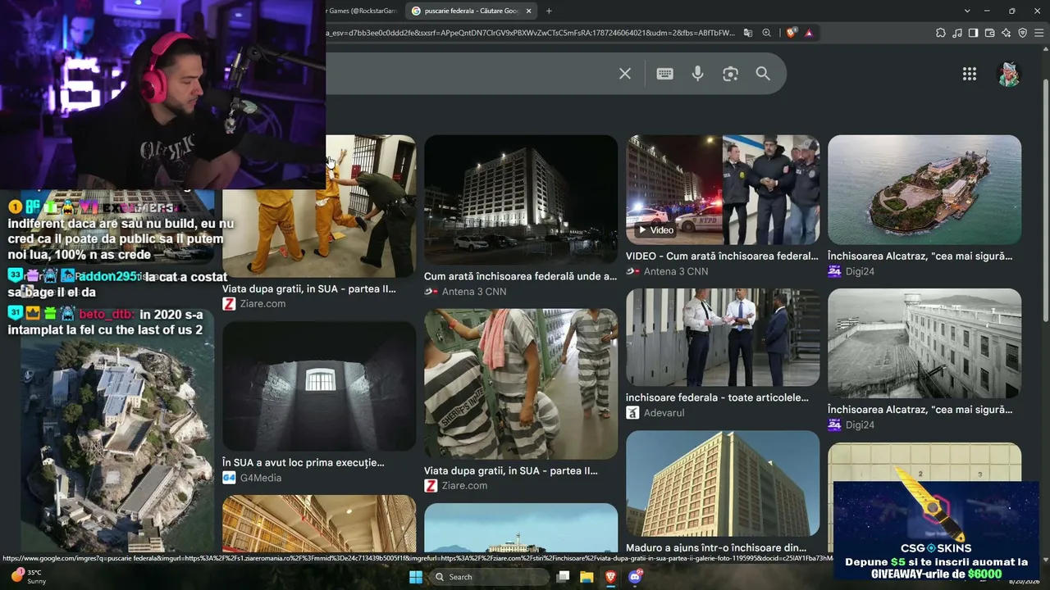Screen dimensions: 1050x590
Task: Open first 'Închisoarea Alcatraz' title beside the video result
Action: [920, 256]
